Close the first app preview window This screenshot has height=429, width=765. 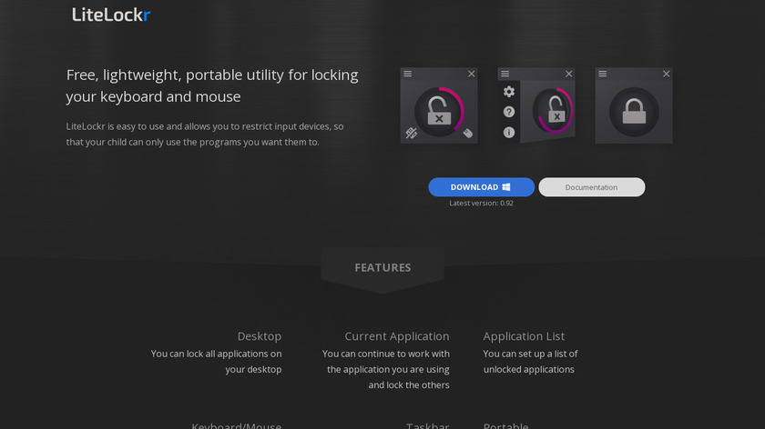point(472,74)
